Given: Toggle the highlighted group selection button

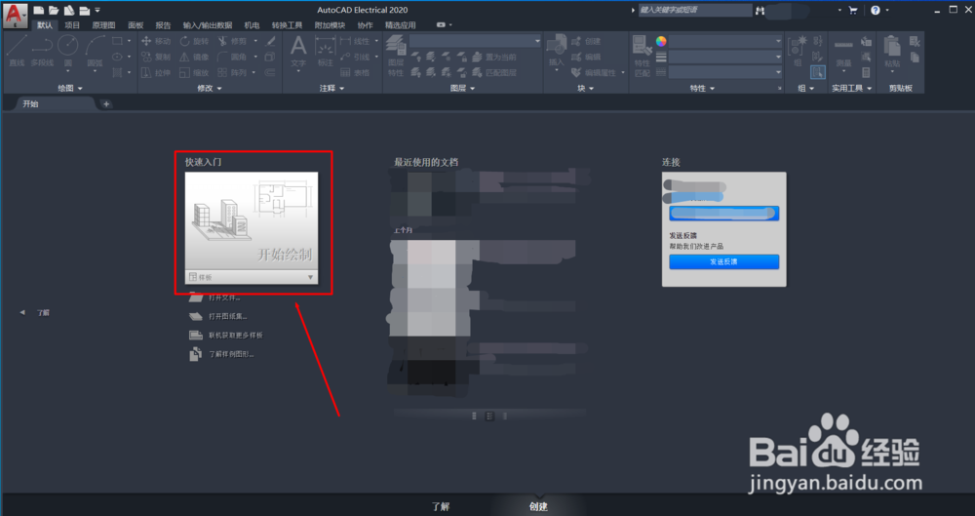Looking at the screenshot, I should tap(818, 72).
